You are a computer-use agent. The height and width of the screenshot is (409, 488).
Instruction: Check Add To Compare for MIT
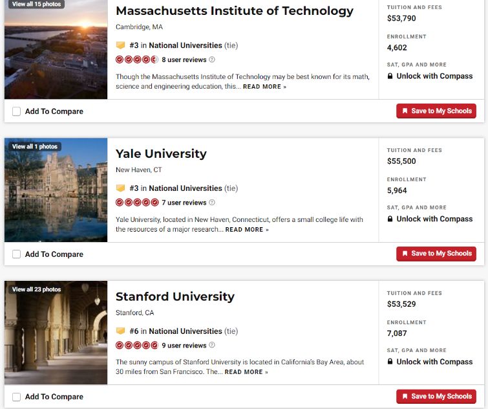17,111
